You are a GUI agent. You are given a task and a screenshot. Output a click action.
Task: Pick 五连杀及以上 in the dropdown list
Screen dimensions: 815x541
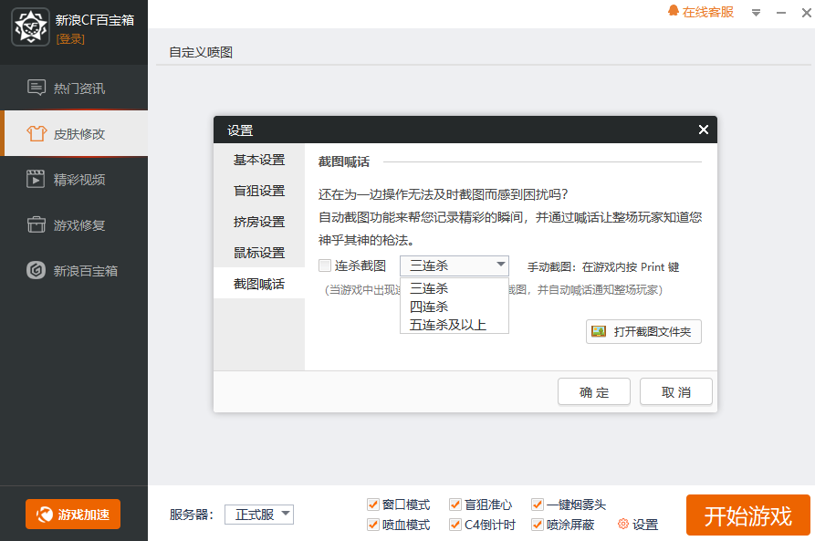coord(448,325)
